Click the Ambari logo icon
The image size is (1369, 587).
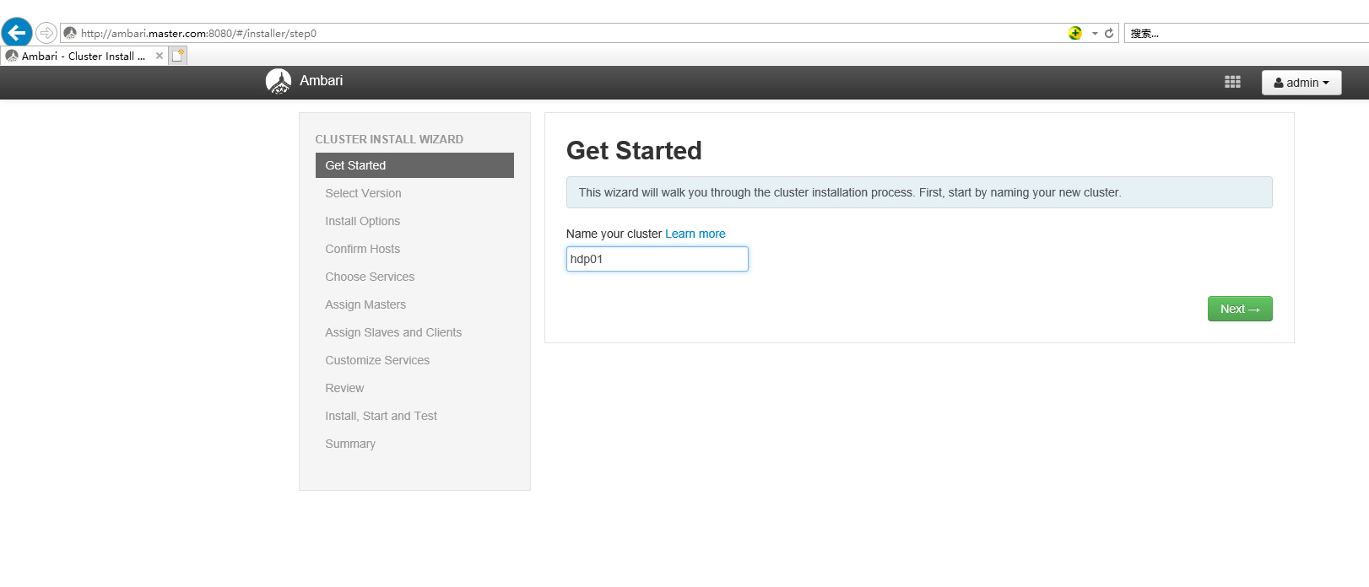click(279, 81)
